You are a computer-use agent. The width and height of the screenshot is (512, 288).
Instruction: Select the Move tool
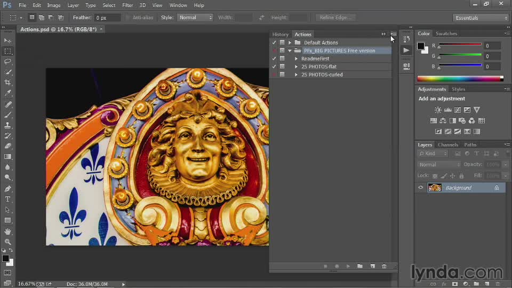click(x=7, y=41)
